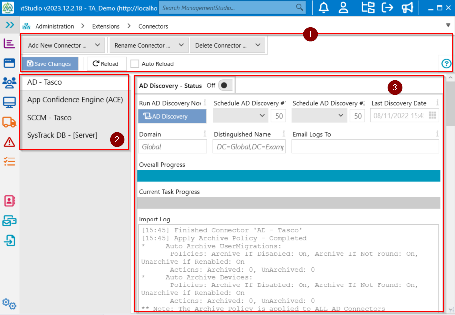Open the settings gears sidebar icon
Viewport: 455px width, 315px height.
tap(9, 304)
